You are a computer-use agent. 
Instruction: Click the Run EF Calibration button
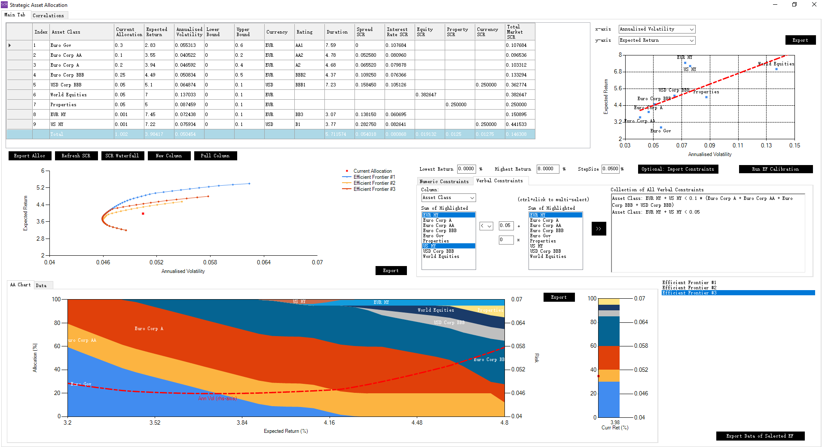(775, 169)
